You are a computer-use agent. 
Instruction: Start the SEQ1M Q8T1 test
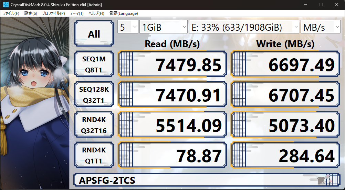pos(94,64)
